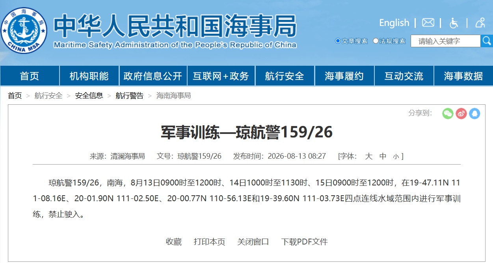Go to 安全信息 in the breadcrumb

coord(89,95)
